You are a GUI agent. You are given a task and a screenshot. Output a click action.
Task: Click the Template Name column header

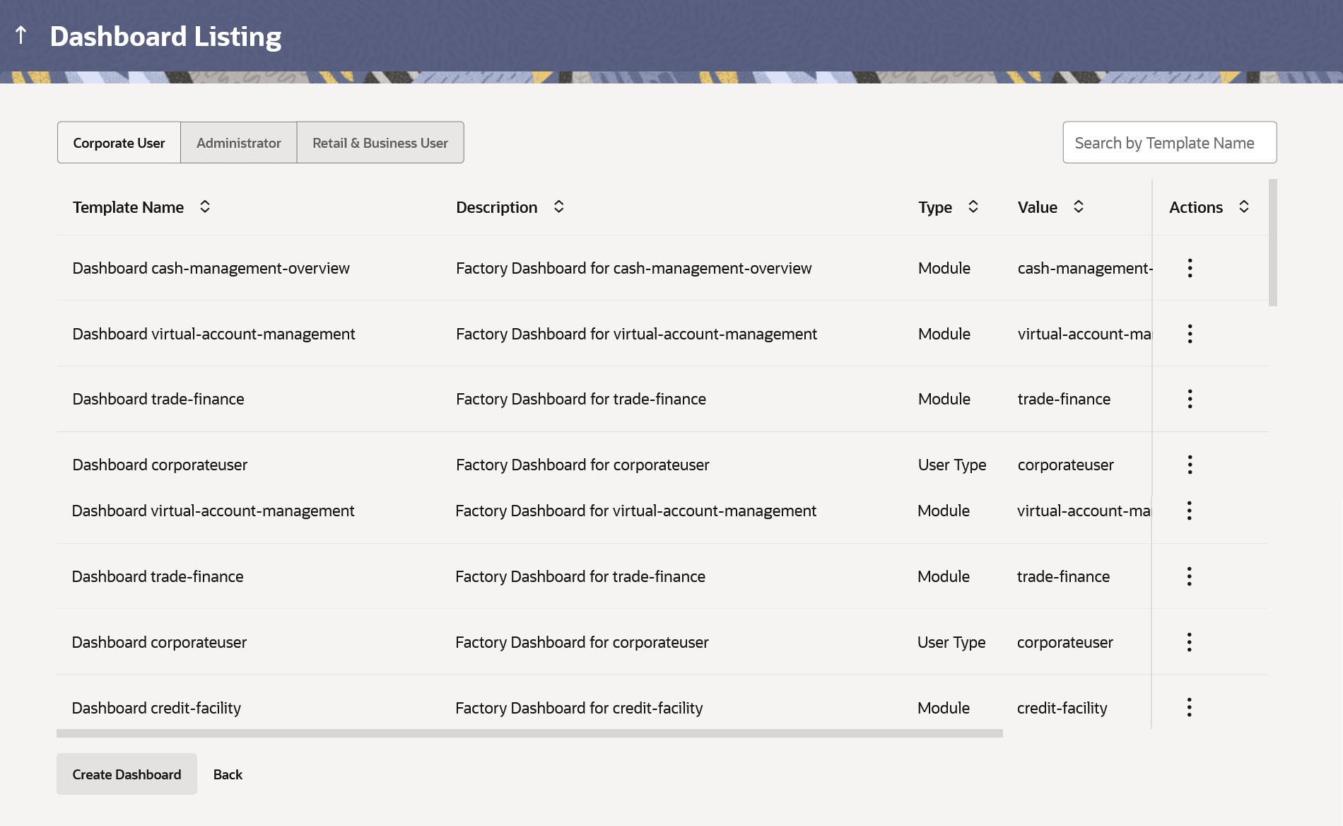pos(128,207)
